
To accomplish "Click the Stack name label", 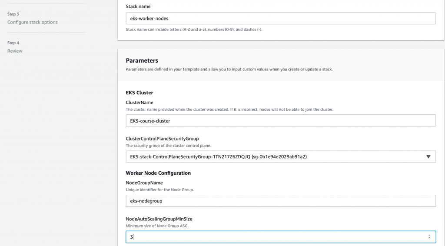I will tap(138, 7).
